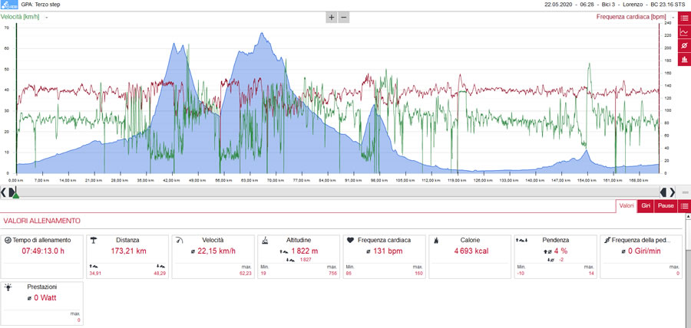Click the green triangle position marker
Image resolution: width=691 pixels, height=328 pixels.
15,195
